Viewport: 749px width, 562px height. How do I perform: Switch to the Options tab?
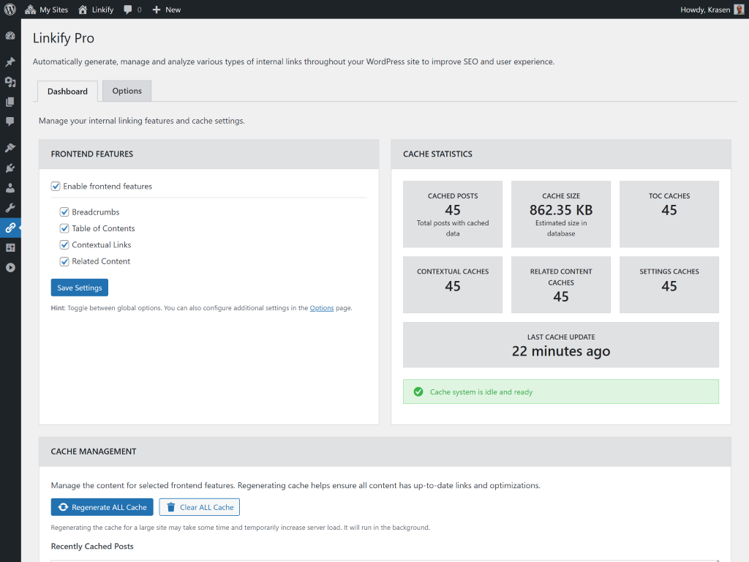pyautogui.click(x=127, y=91)
